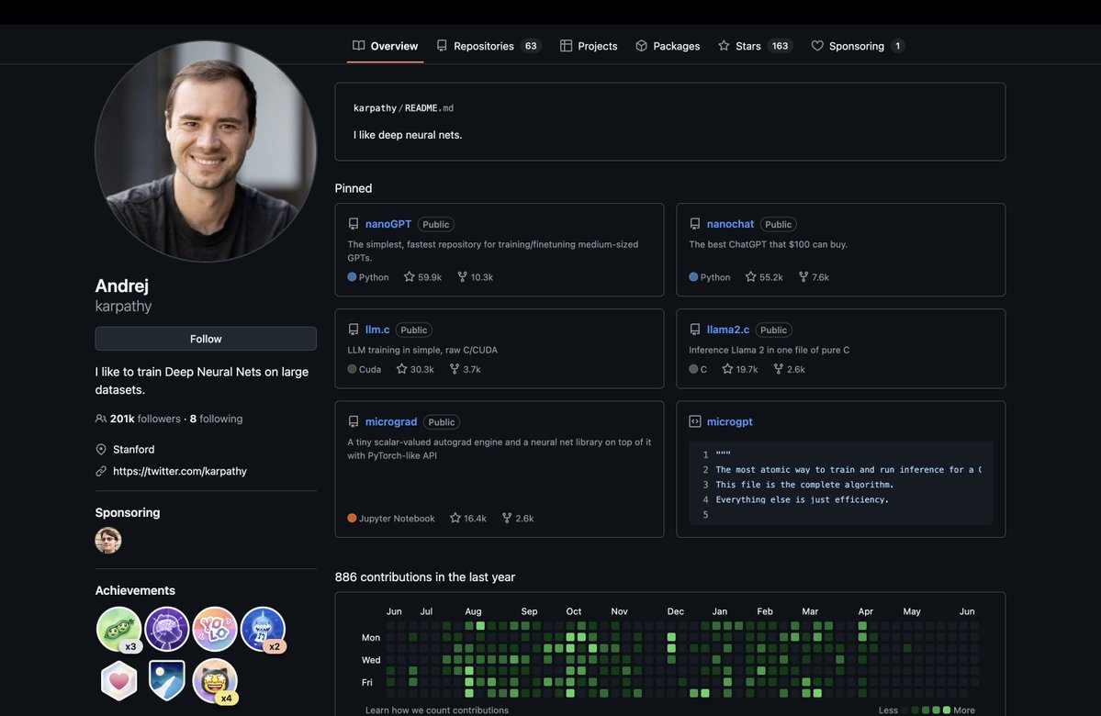1101x716 pixels.
Task: Open the microgpt gist link
Action: (x=729, y=421)
